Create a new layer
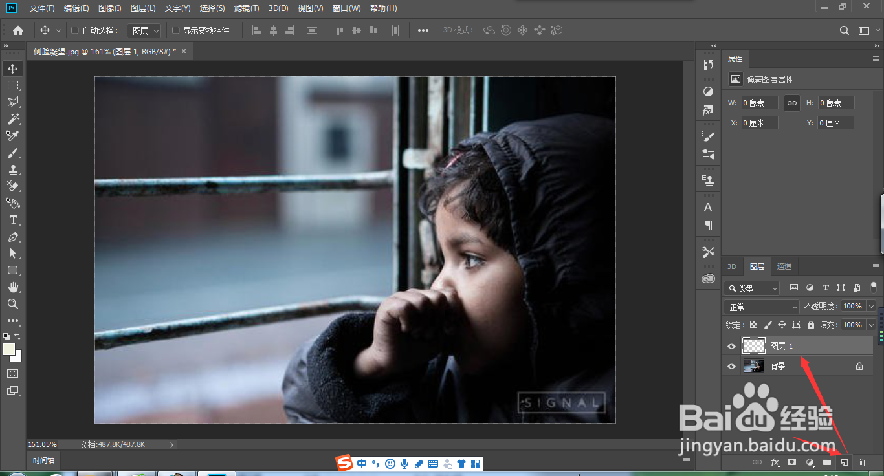 click(x=844, y=462)
